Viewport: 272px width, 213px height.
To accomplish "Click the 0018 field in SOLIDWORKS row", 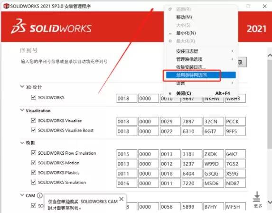I will pos(127,99).
